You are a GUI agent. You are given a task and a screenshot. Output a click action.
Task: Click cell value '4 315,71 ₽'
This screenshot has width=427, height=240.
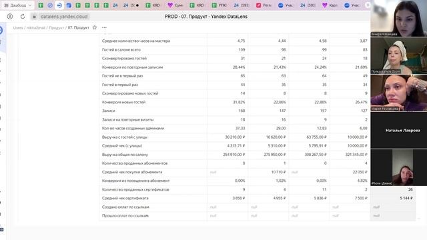236,146
